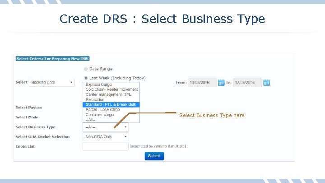Select Last Week (Including Today) radio button
325x183 pixels.
pos(86,78)
